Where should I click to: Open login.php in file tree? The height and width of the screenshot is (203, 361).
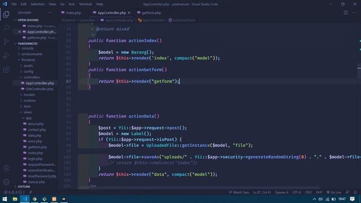tap(35, 159)
